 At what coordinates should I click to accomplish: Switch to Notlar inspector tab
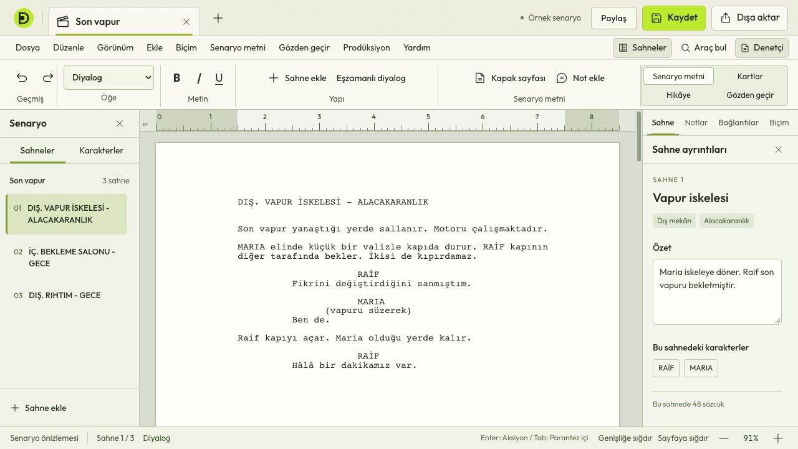(x=696, y=122)
